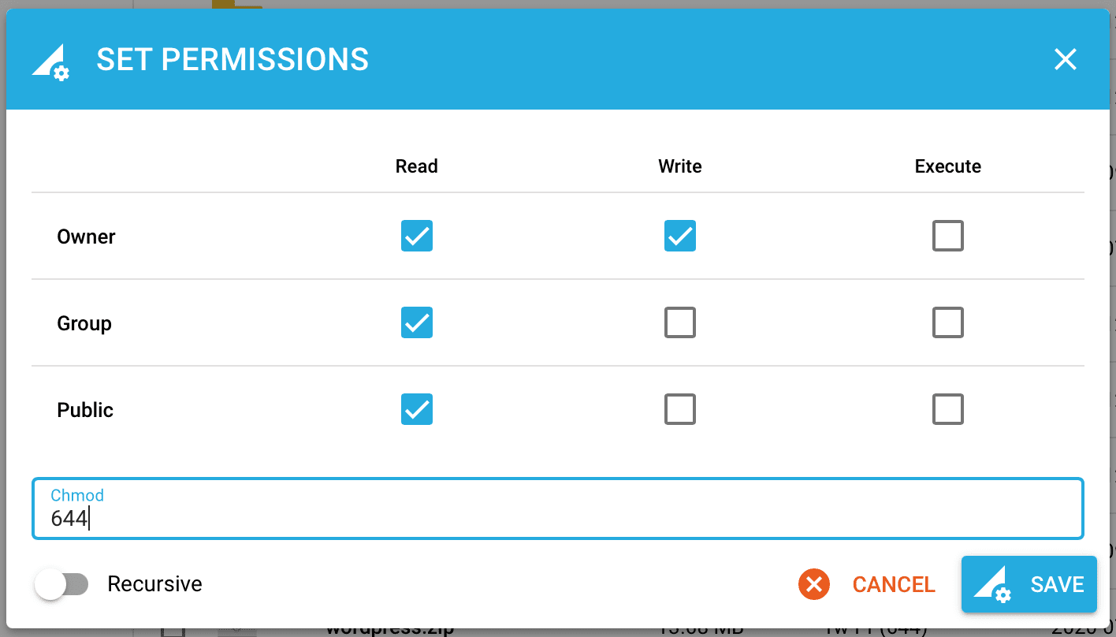Click the app logo icon in dialog header
1116x637 pixels.
click(50, 59)
